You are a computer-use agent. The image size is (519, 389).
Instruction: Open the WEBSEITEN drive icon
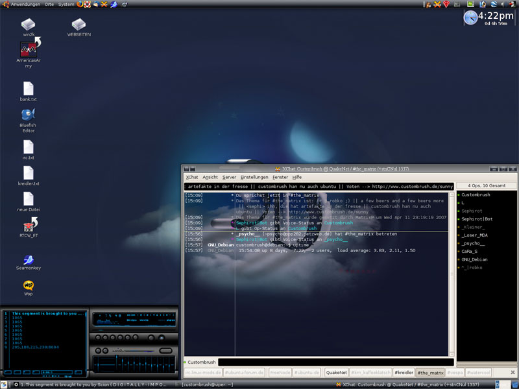(78, 25)
